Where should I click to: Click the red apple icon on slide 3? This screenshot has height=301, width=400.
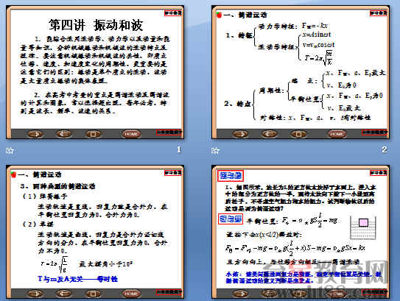(13, 174)
